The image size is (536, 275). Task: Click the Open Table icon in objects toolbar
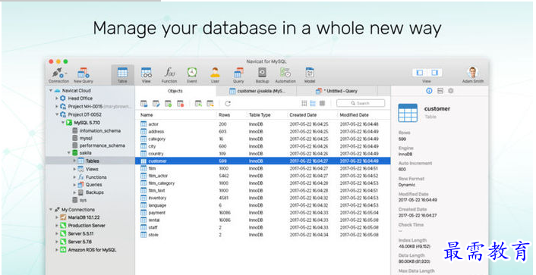(x=143, y=103)
